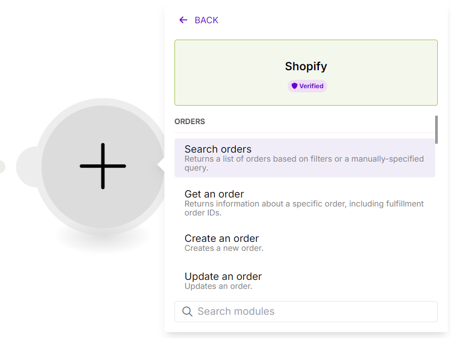Click the 'Updates an order.' description text
Screen dimensions: 451x338
click(218, 286)
